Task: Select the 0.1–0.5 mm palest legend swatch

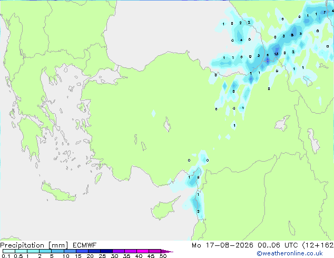Action: point(9,251)
